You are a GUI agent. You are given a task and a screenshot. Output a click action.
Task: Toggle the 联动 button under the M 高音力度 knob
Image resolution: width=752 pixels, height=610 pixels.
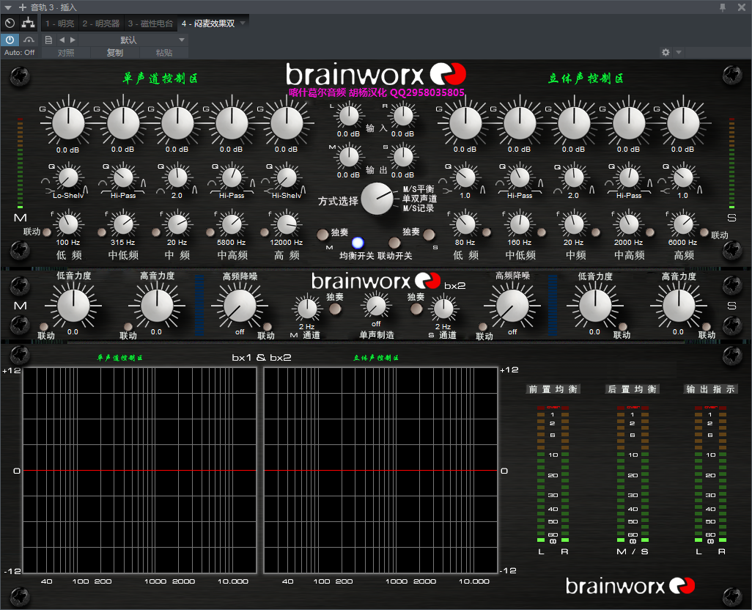pos(128,327)
